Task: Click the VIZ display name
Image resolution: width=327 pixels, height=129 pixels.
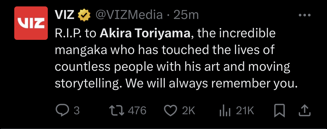Action: coord(65,15)
